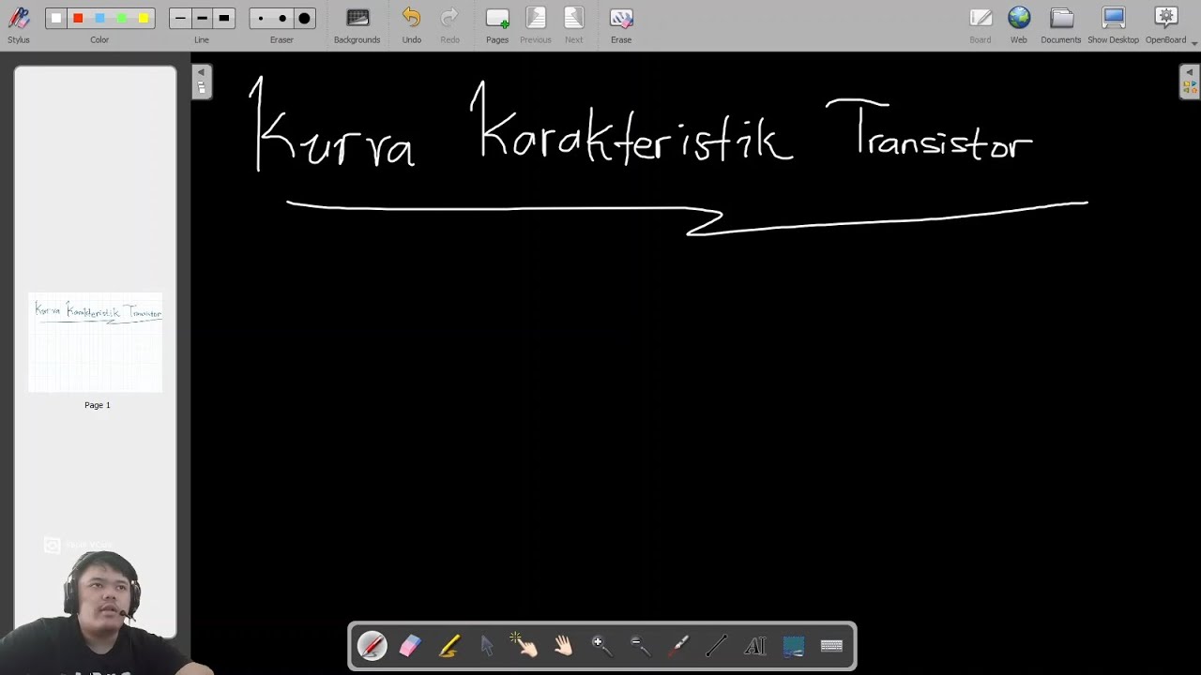Select the Zoom in tool
The height and width of the screenshot is (675, 1201).
(601, 646)
